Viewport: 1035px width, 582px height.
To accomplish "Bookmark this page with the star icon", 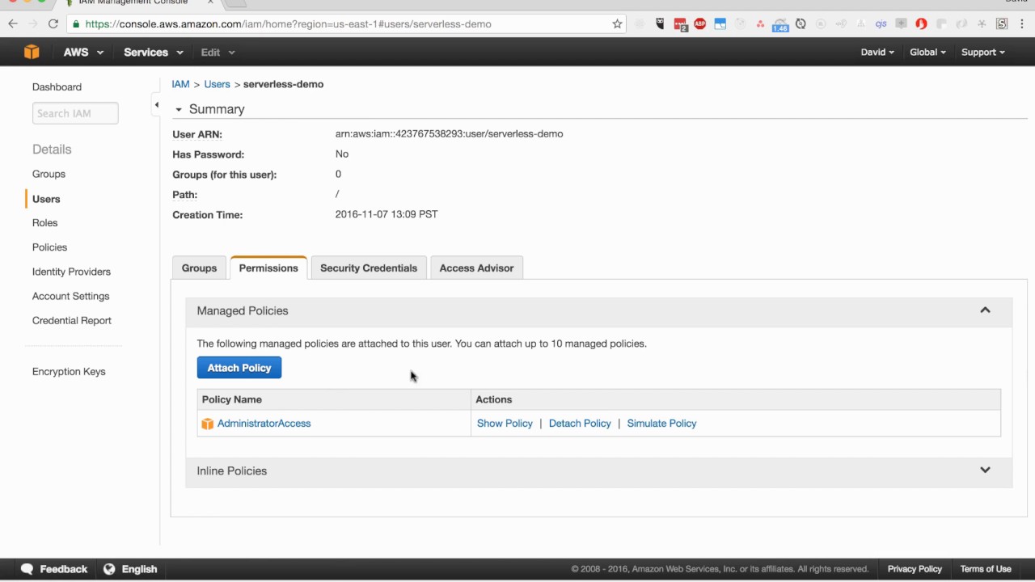I will pyautogui.click(x=618, y=24).
